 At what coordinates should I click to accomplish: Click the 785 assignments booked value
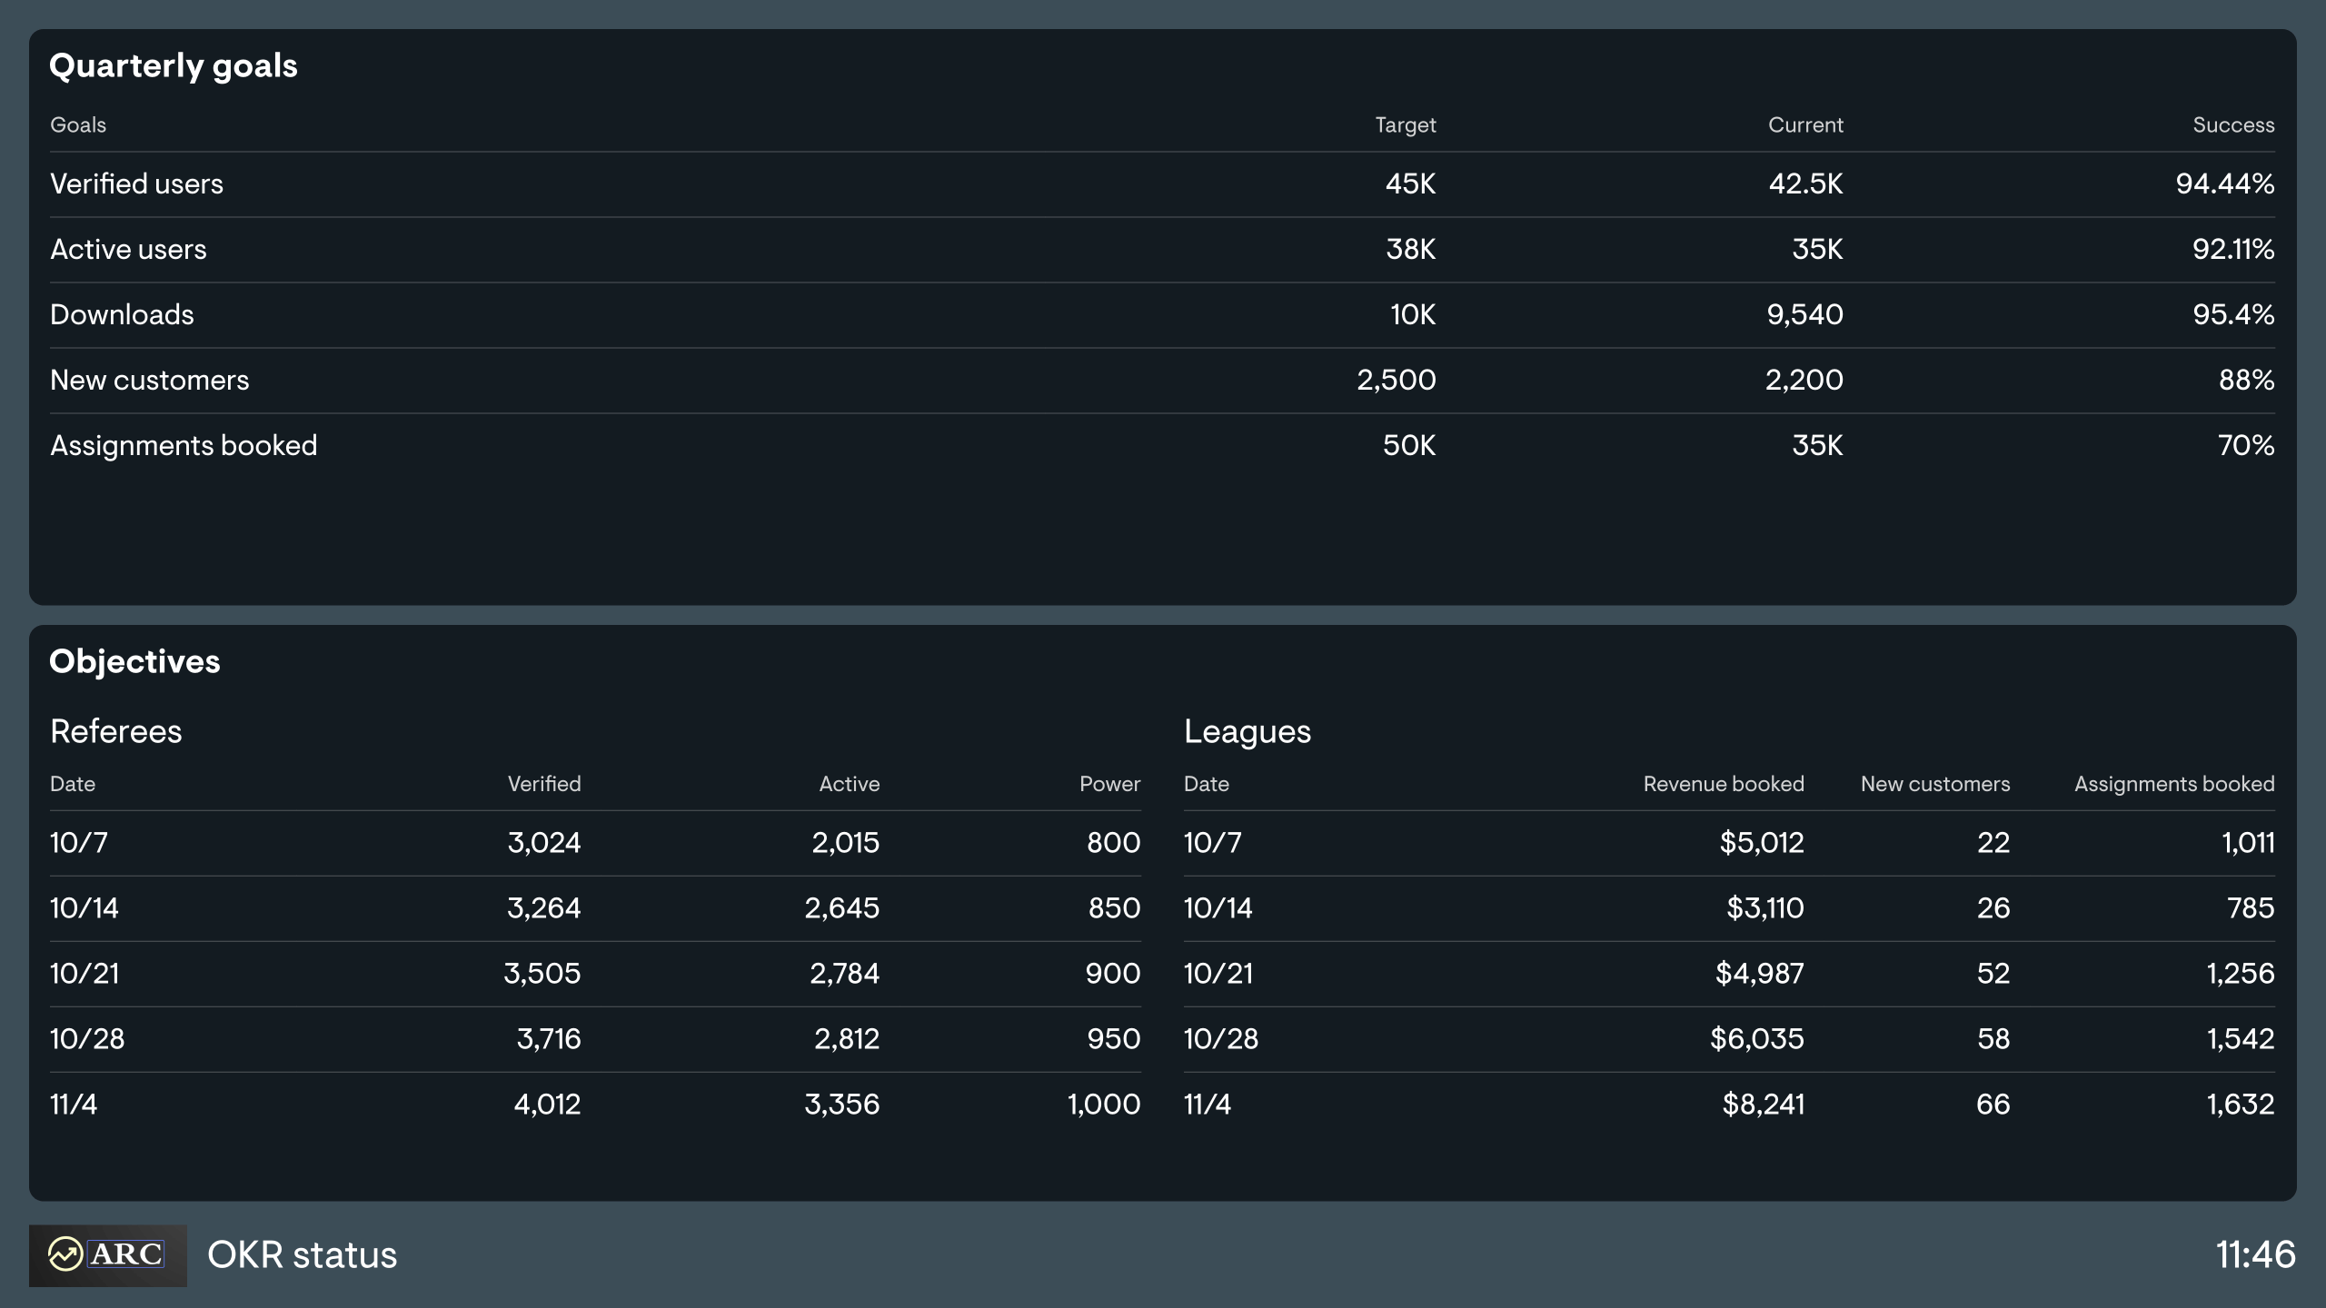pos(2250,907)
